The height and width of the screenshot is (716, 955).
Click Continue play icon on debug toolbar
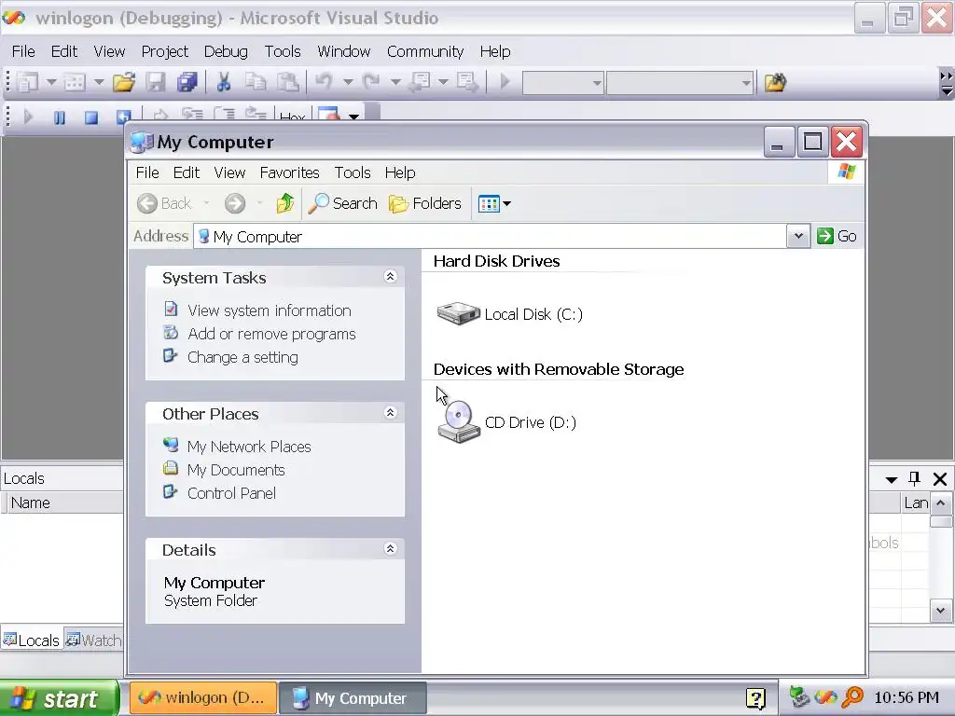click(28, 116)
